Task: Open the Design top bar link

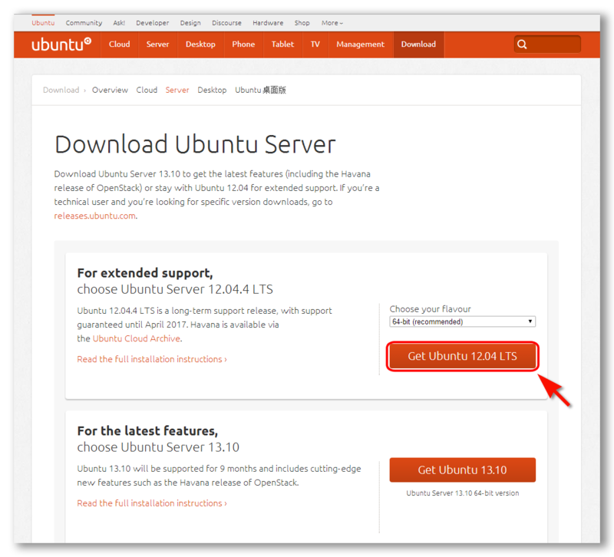Action: tap(190, 23)
